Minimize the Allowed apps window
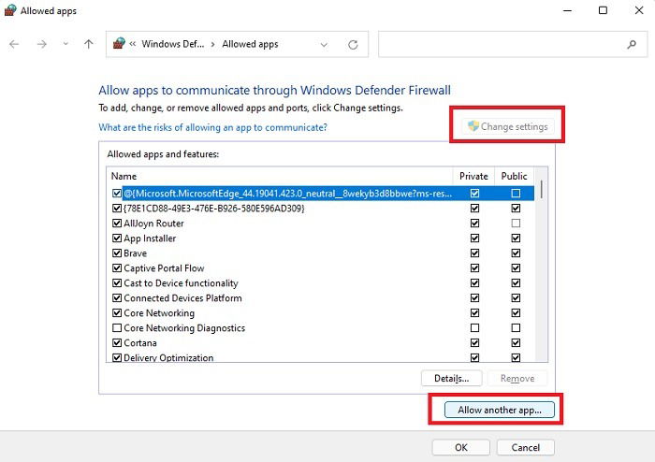655x462 pixels. point(567,10)
